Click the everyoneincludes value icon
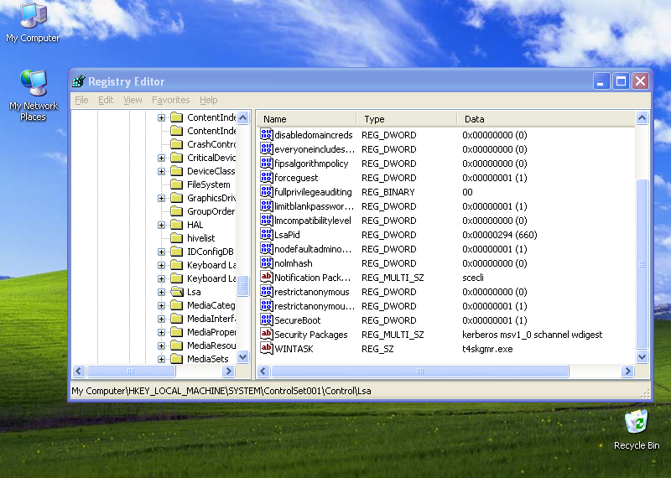Viewport: 671px width, 478px height. 266,149
